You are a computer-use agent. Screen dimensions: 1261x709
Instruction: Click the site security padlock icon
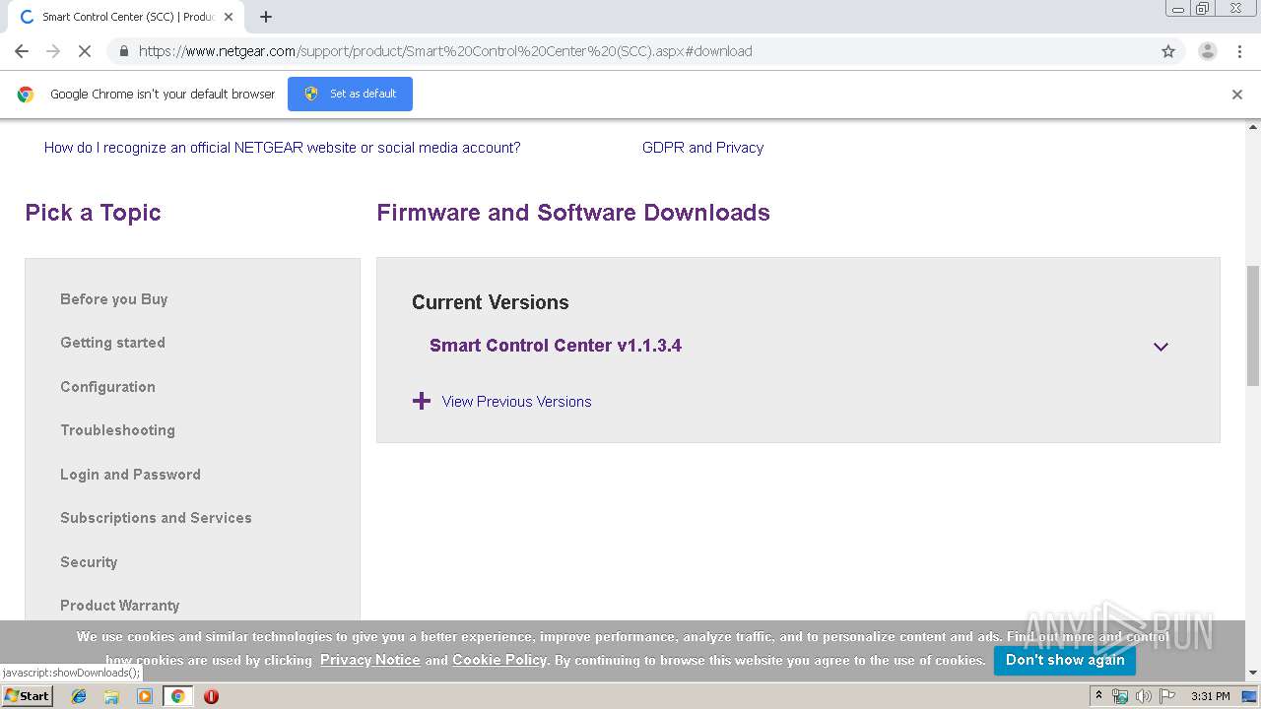pyautogui.click(x=123, y=51)
